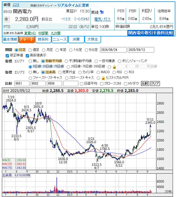
Task: Click the blue earnings arrow icon next to 業績
Action: pyautogui.click(x=102, y=12)
